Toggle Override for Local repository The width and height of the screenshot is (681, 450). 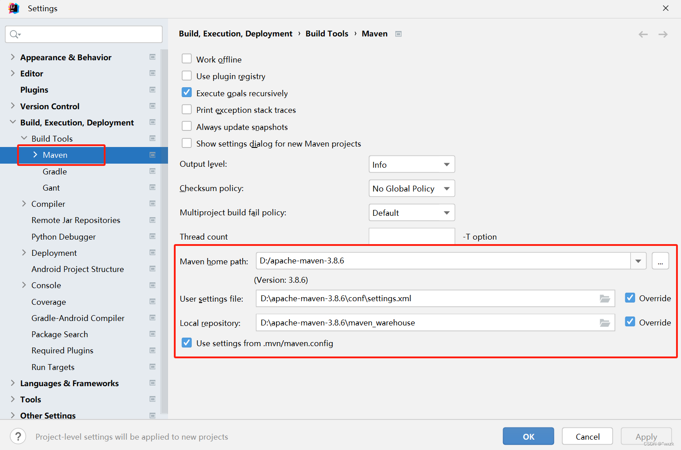click(630, 322)
